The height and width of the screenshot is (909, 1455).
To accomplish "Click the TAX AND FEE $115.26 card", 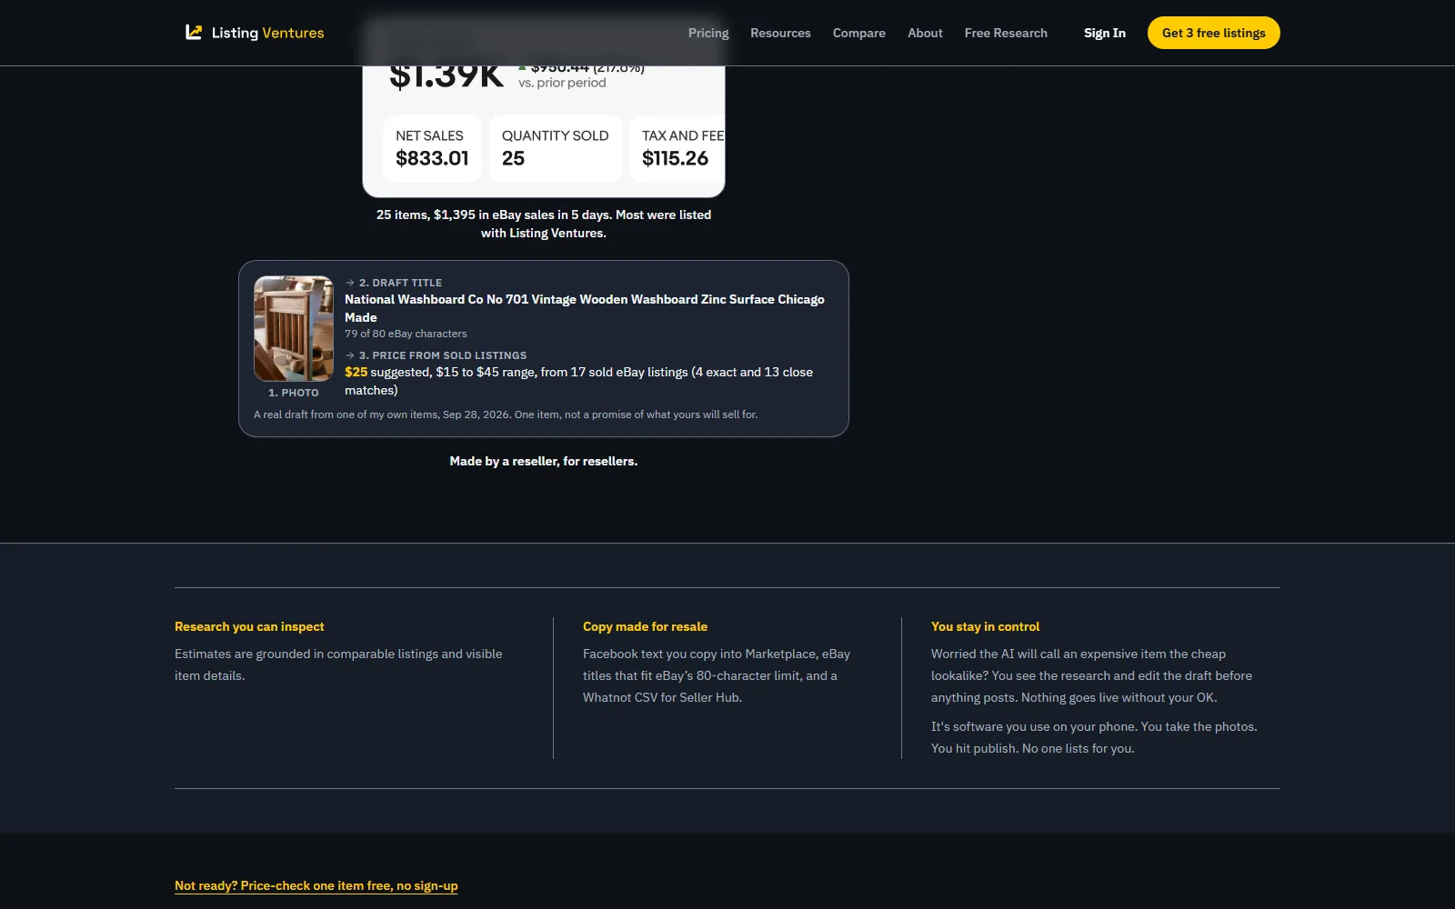I will 677,148.
